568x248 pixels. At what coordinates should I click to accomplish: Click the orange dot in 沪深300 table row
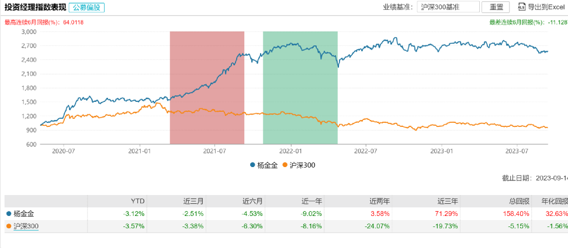8,226
